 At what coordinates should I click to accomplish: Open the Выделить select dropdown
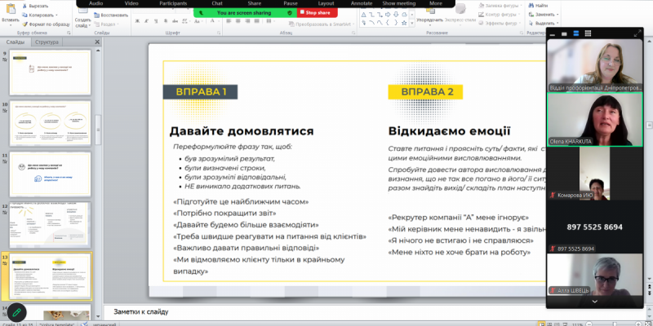pos(544,24)
